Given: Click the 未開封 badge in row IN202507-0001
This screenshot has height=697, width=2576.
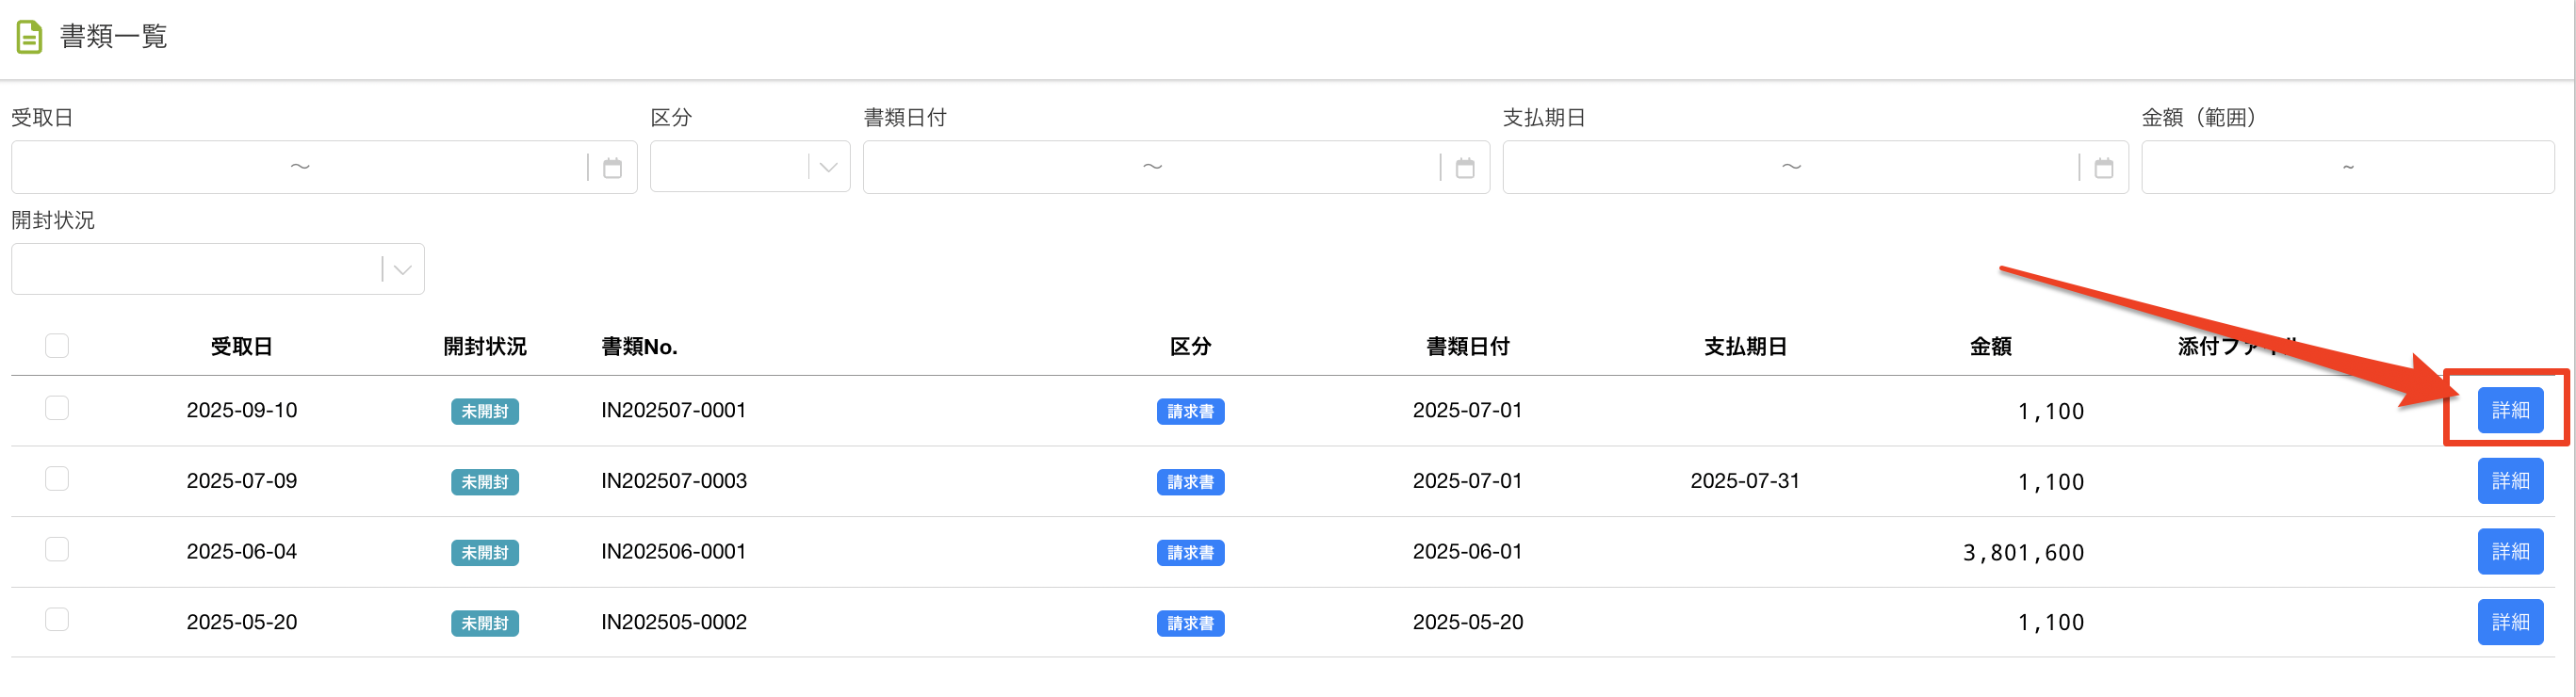Looking at the screenshot, I should coord(485,412).
